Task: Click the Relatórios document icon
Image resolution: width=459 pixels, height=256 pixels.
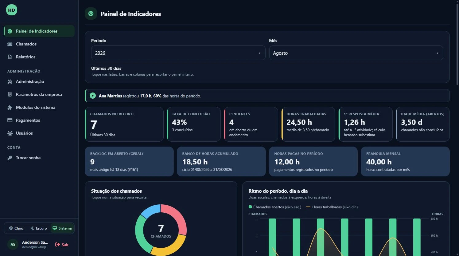Action: click(10, 57)
